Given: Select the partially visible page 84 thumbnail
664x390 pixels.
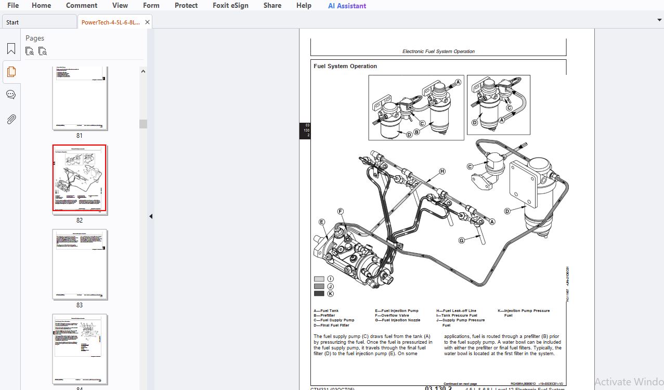Looking at the screenshot, I should 80,349.
